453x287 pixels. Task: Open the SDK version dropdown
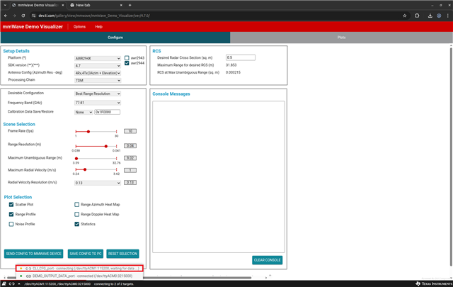[98, 66]
